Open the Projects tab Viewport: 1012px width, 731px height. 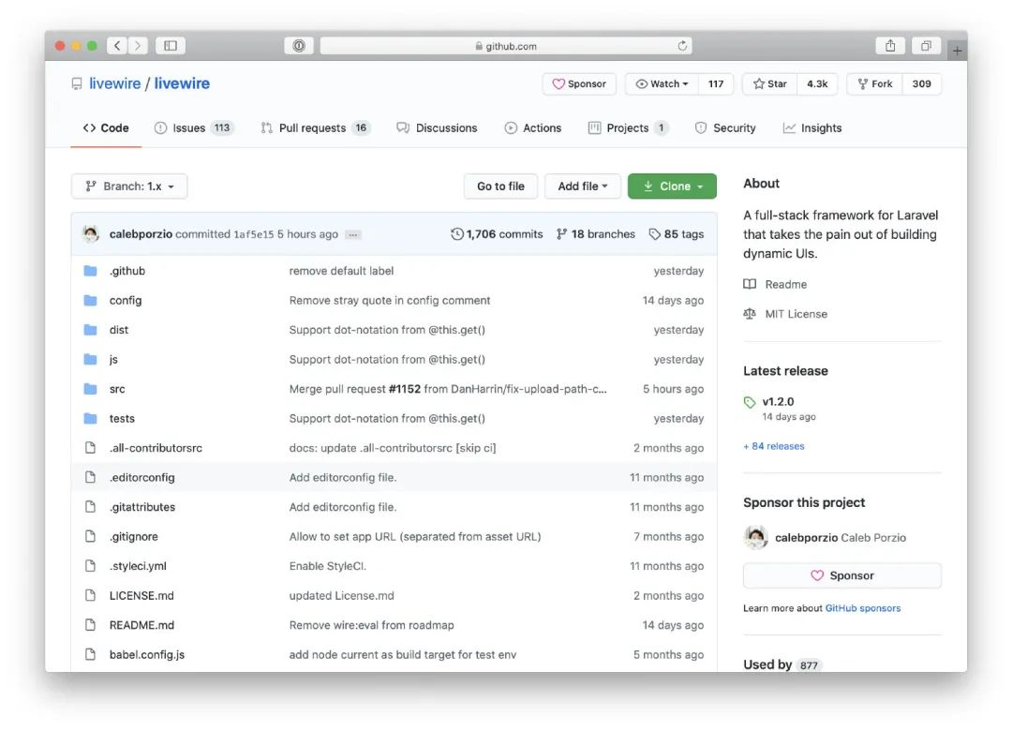point(628,127)
